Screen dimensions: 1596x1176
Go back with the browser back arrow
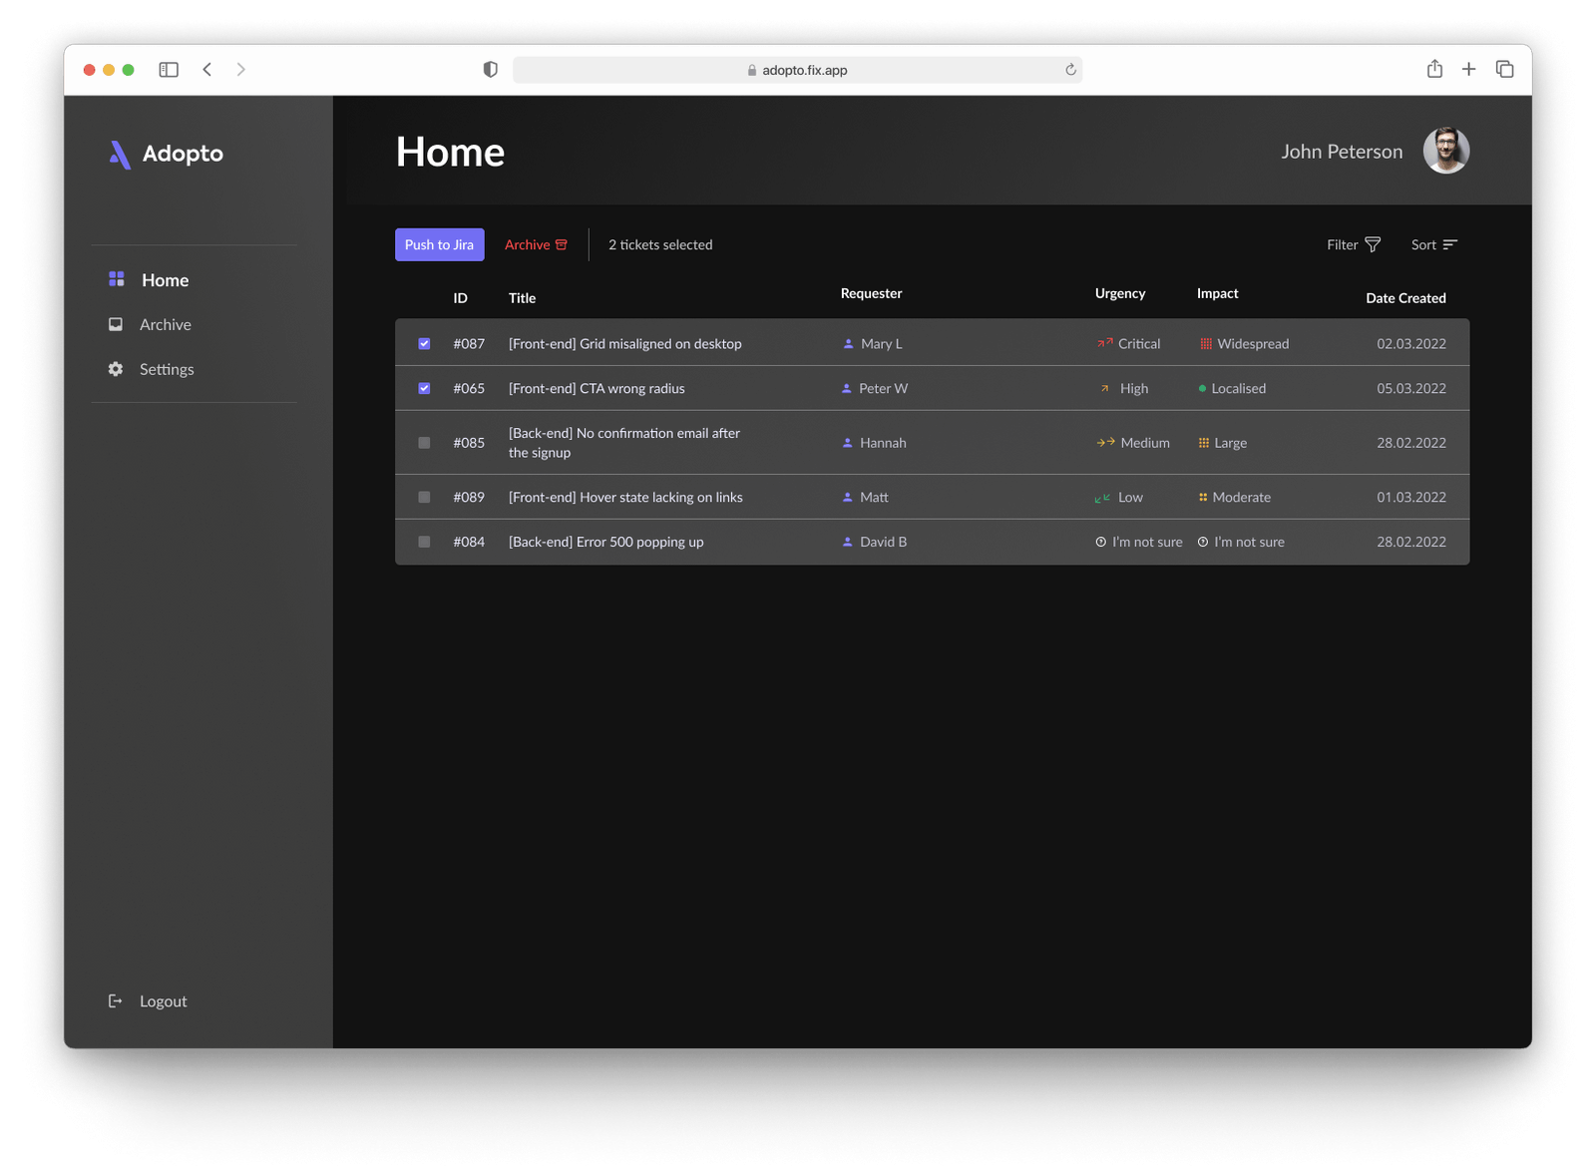207,70
